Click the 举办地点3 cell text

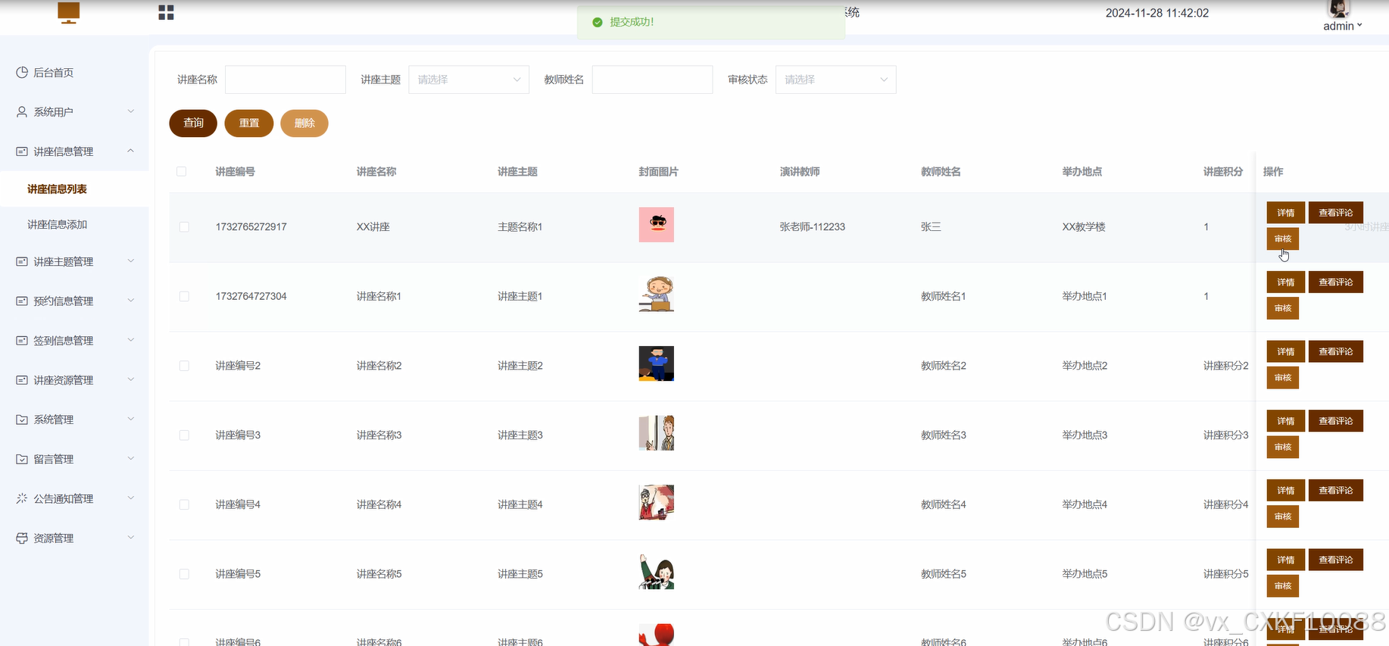[x=1085, y=435]
